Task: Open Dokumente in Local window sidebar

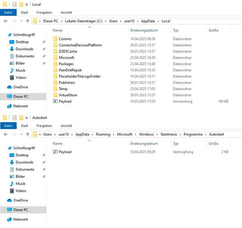Action: point(25,56)
